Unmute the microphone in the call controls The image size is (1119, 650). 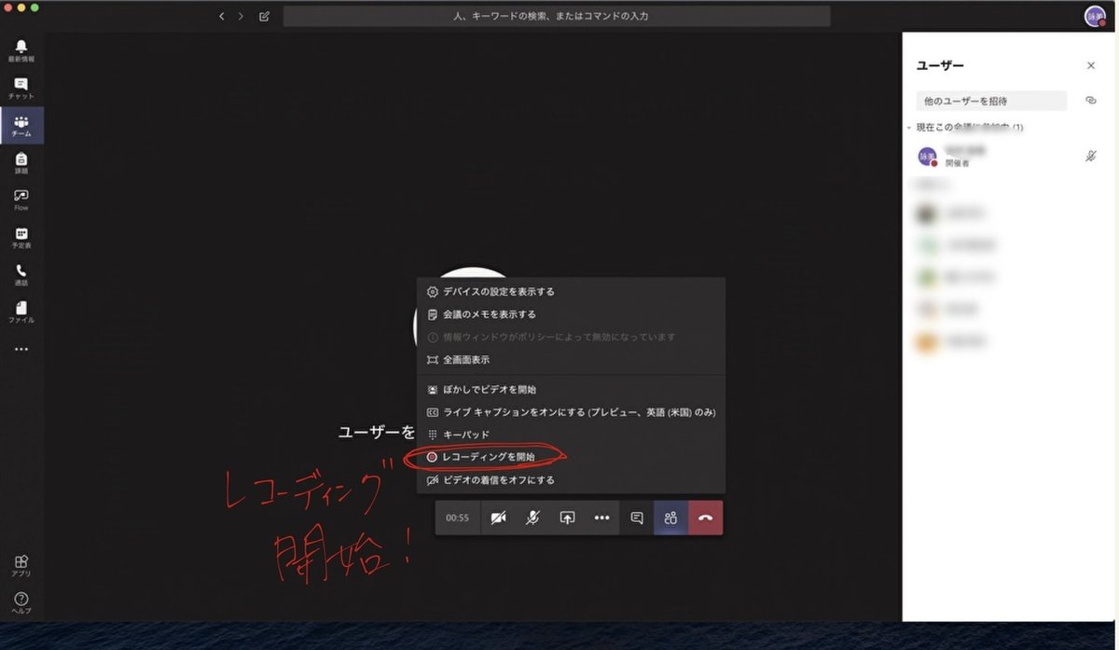[532, 518]
